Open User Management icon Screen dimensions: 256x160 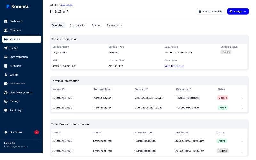(6, 92)
